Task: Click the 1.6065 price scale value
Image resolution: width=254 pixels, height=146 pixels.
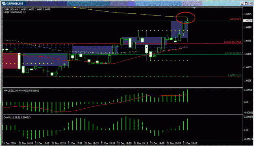Action: coord(248,27)
